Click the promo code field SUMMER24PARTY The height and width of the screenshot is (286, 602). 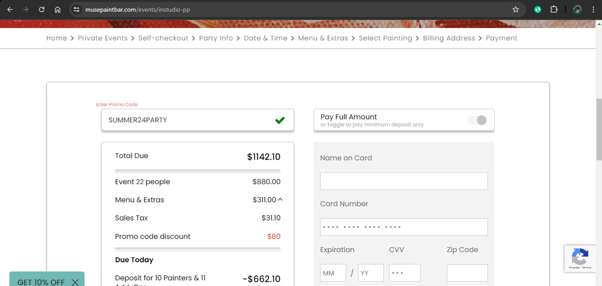[x=197, y=120]
